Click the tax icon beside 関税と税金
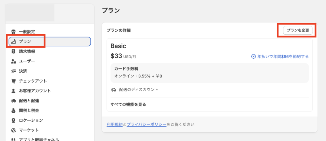Image resolution: width=326 pixels, height=141 pixels. click(13, 111)
